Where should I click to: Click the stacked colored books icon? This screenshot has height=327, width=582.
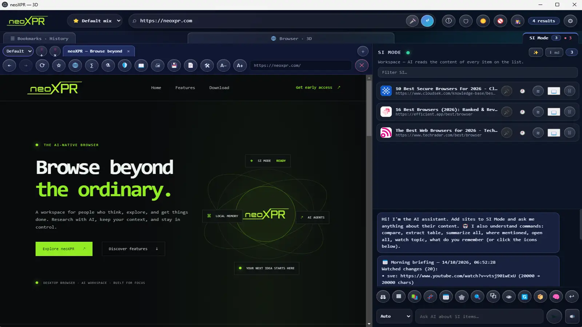[414, 296]
